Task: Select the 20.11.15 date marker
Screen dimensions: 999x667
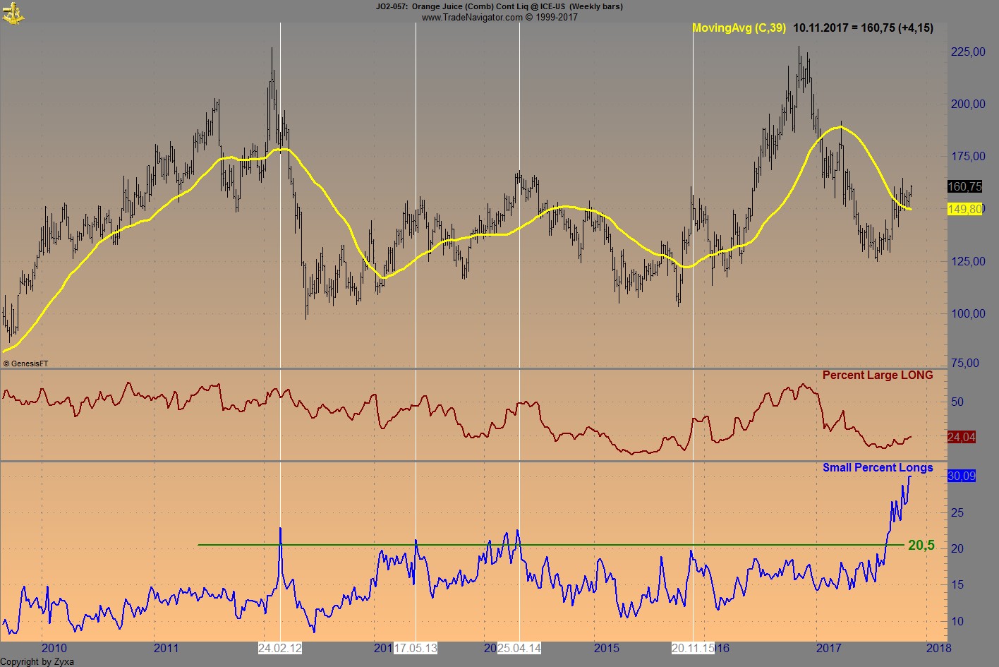Action: tap(693, 648)
